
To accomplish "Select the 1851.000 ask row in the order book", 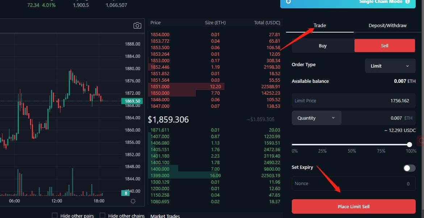I will tap(215, 87).
